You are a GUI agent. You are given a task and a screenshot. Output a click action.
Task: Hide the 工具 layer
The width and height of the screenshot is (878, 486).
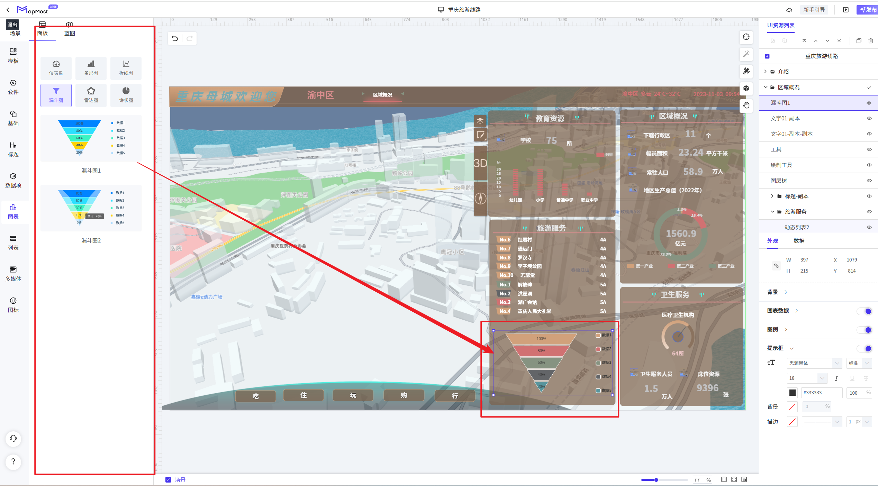click(x=869, y=150)
